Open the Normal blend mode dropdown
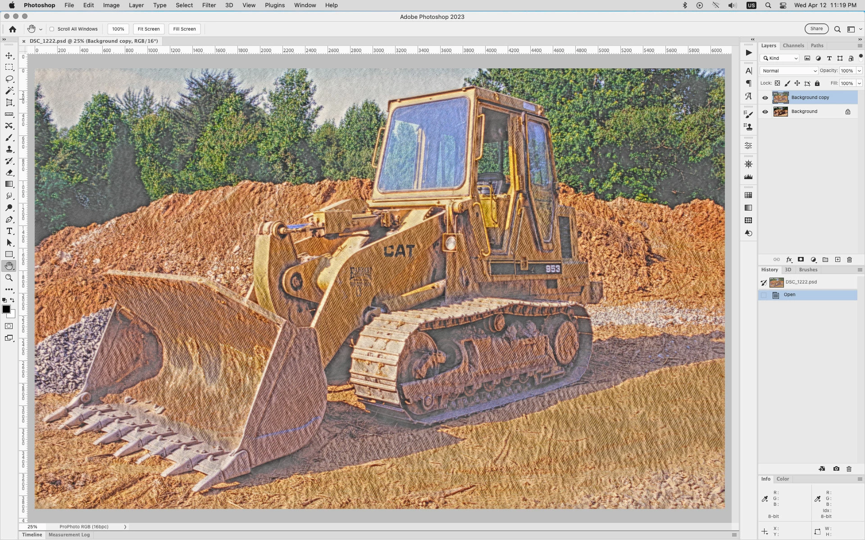Screen dimensions: 865x540 tap(788, 71)
